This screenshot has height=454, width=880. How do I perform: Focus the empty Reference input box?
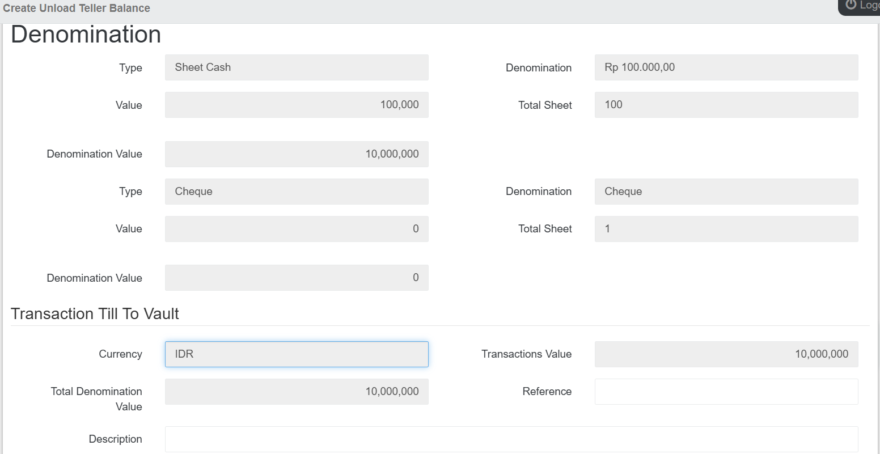coord(726,392)
